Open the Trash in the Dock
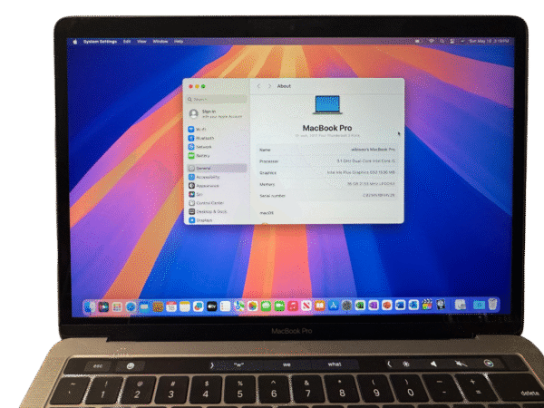The width and height of the screenshot is (544, 408). [492, 305]
